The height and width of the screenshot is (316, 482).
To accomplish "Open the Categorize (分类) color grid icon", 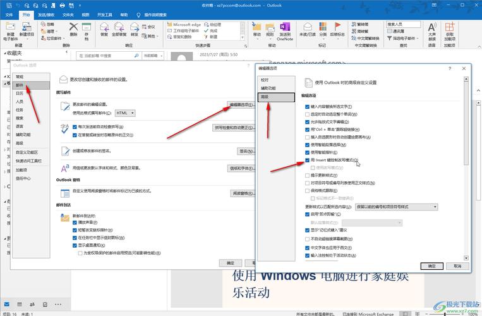I will (323, 27).
